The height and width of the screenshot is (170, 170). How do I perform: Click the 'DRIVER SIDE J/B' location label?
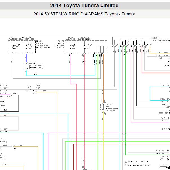60,44
